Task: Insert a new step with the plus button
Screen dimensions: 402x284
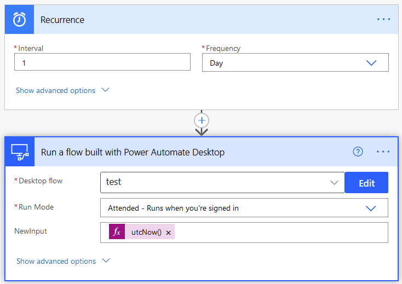Action: [x=202, y=120]
